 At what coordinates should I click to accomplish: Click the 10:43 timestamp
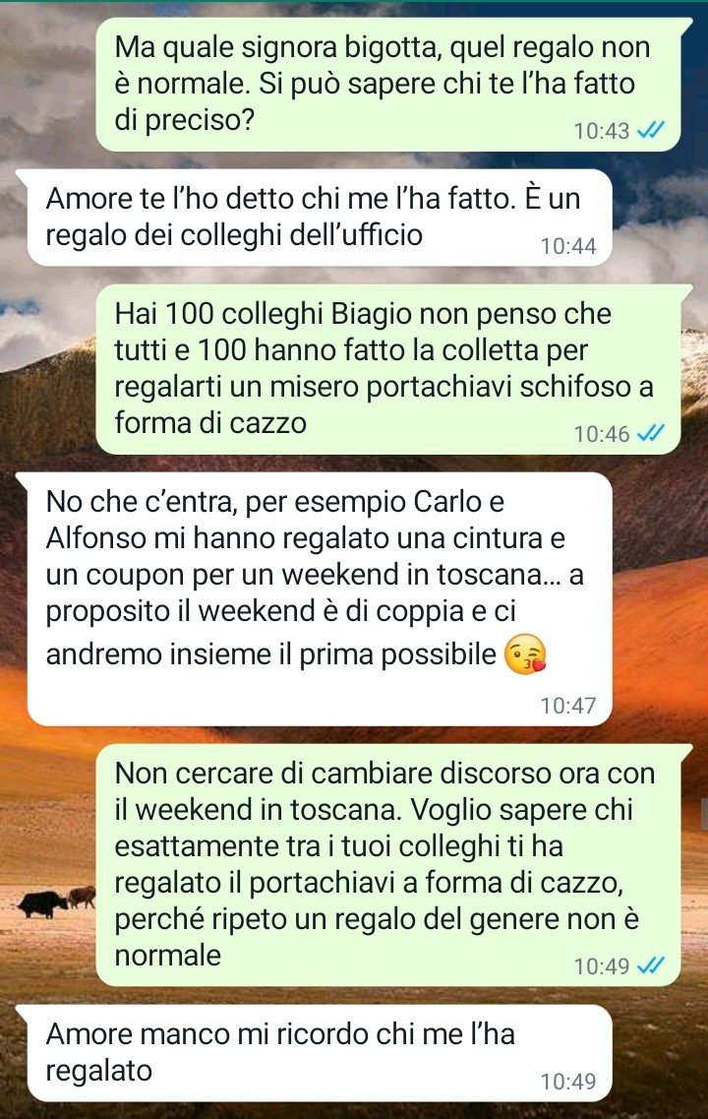(602, 131)
